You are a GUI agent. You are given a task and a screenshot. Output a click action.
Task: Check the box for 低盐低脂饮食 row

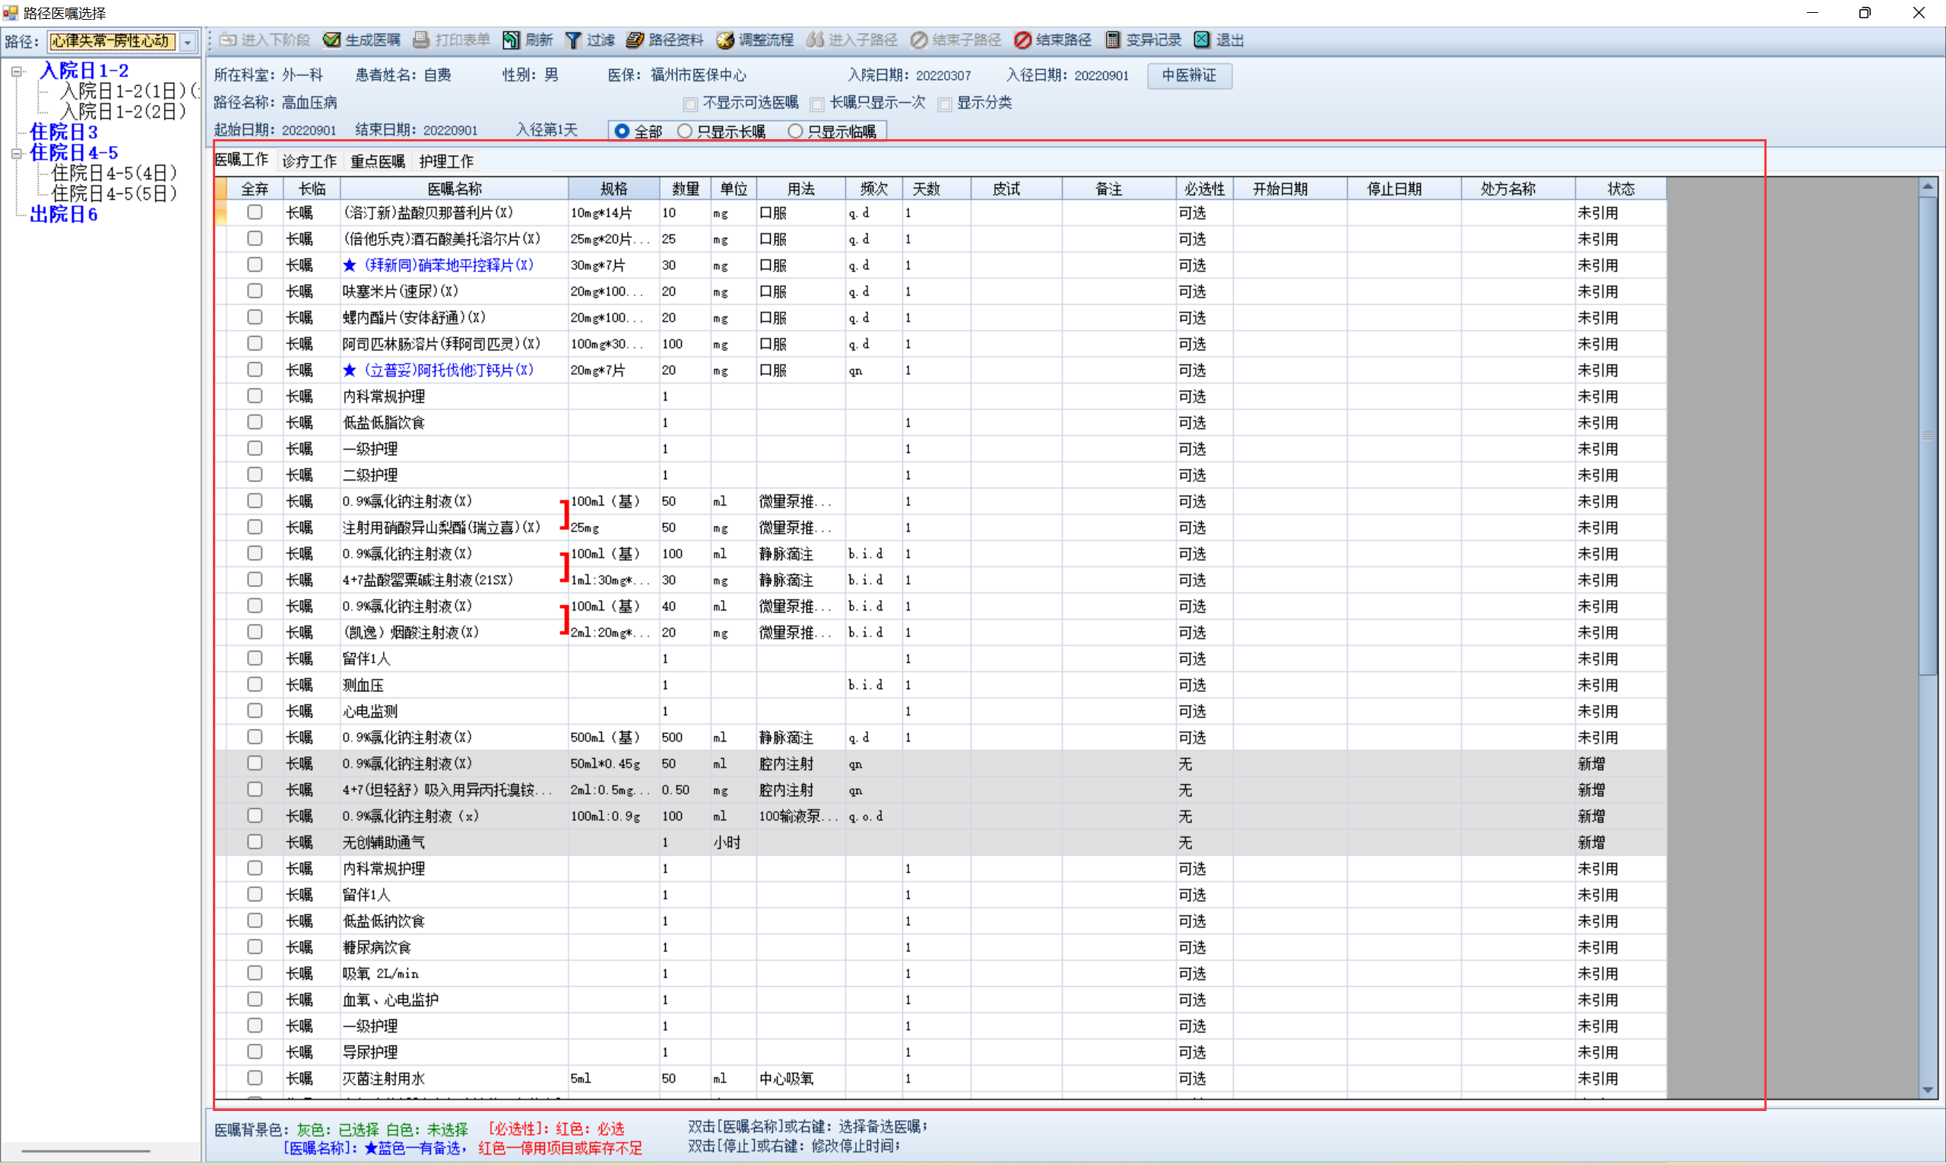(x=254, y=422)
